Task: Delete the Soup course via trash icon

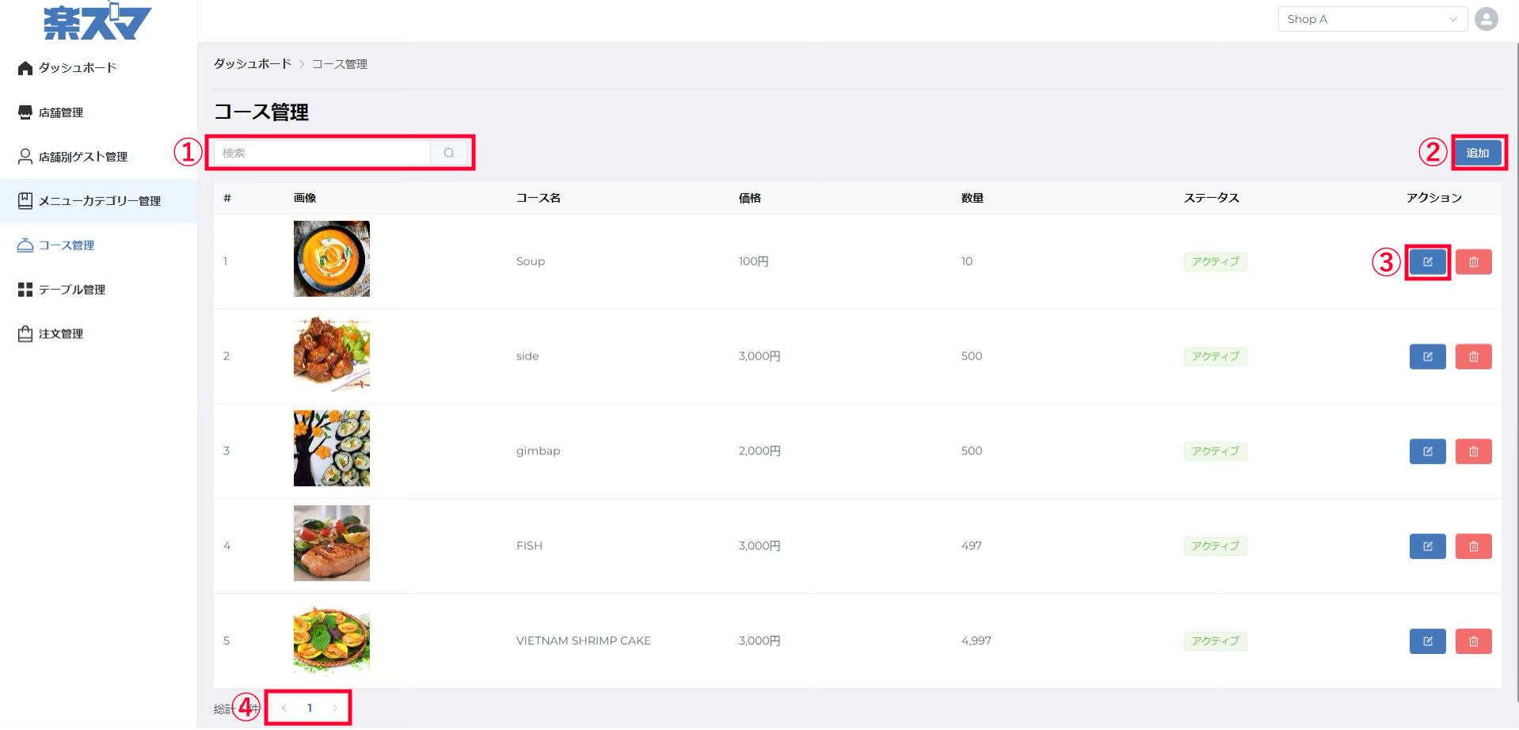Action: pyautogui.click(x=1473, y=262)
